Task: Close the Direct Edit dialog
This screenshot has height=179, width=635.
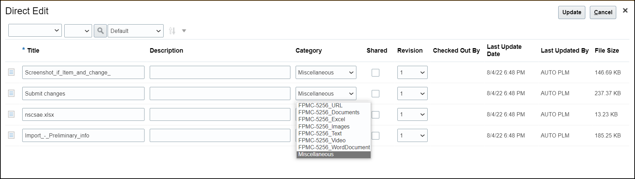Action: (x=625, y=10)
